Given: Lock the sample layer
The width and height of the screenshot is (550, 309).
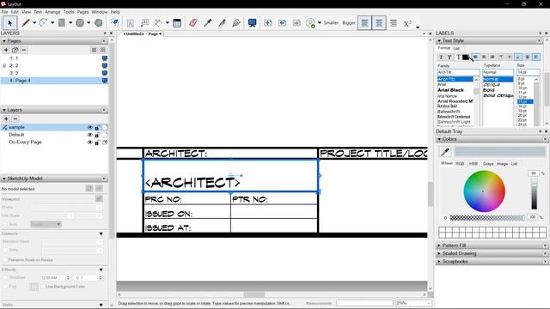Looking at the screenshot, I should pyautogui.click(x=97, y=128).
